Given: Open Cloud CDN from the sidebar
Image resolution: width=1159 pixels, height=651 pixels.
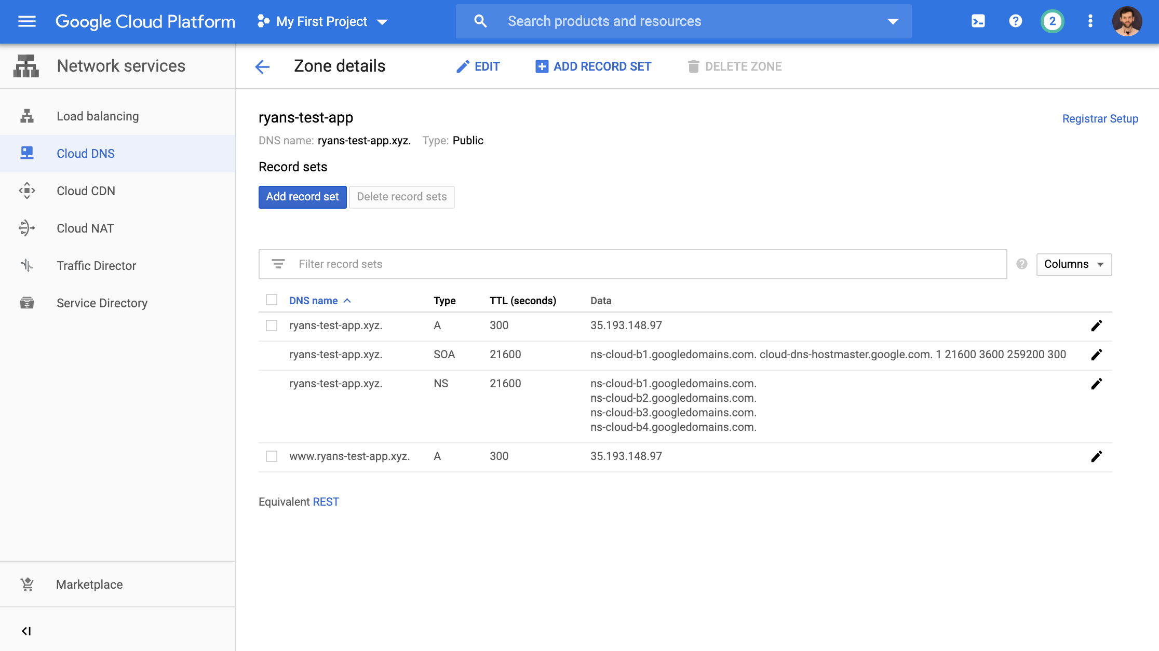Looking at the screenshot, I should [x=85, y=191].
